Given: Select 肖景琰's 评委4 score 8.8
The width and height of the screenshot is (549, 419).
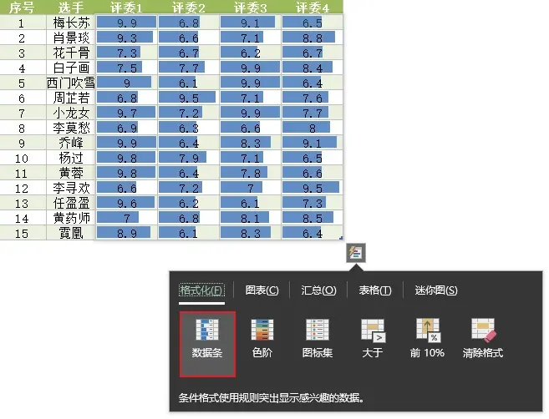Looking at the screenshot, I should click(x=313, y=38).
